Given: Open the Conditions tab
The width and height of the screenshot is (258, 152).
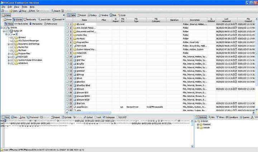Looking at the screenshot, I should click(232, 117).
